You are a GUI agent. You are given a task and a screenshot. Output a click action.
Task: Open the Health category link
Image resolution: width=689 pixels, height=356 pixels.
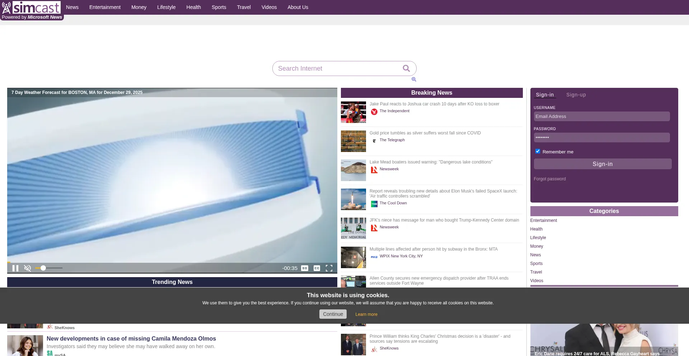click(x=536, y=229)
